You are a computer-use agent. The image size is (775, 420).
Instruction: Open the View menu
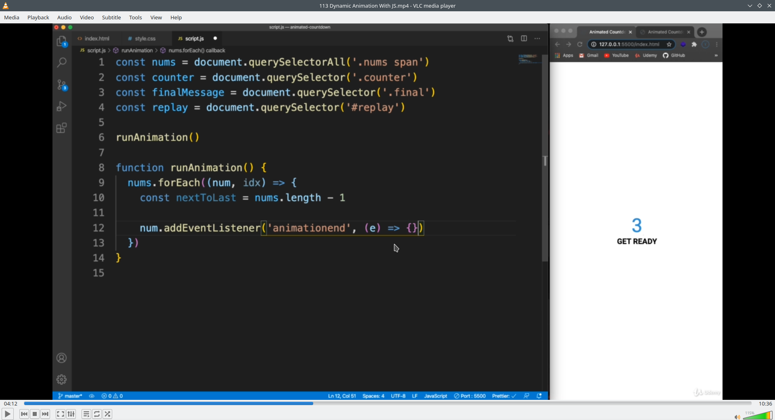pyautogui.click(x=156, y=17)
